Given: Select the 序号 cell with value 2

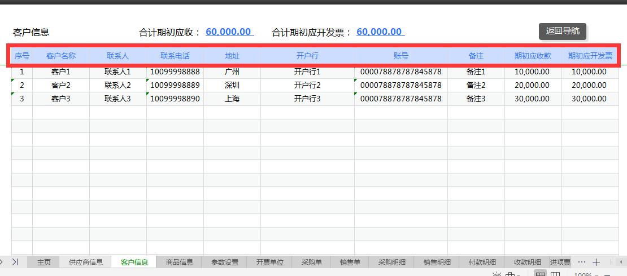Looking at the screenshot, I should (x=22, y=86).
